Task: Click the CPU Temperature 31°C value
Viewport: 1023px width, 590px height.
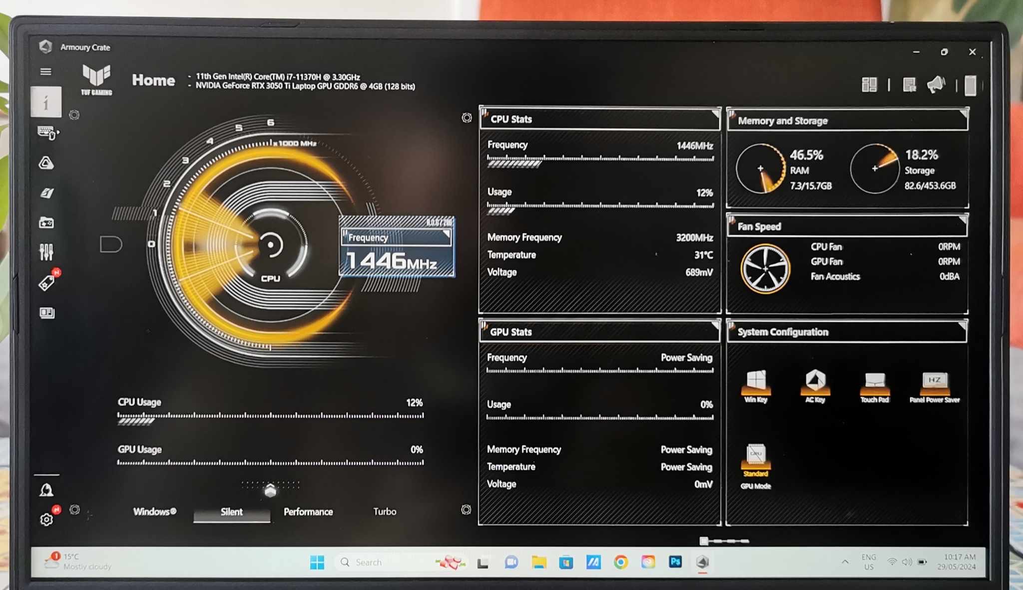Action: (703, 255)
